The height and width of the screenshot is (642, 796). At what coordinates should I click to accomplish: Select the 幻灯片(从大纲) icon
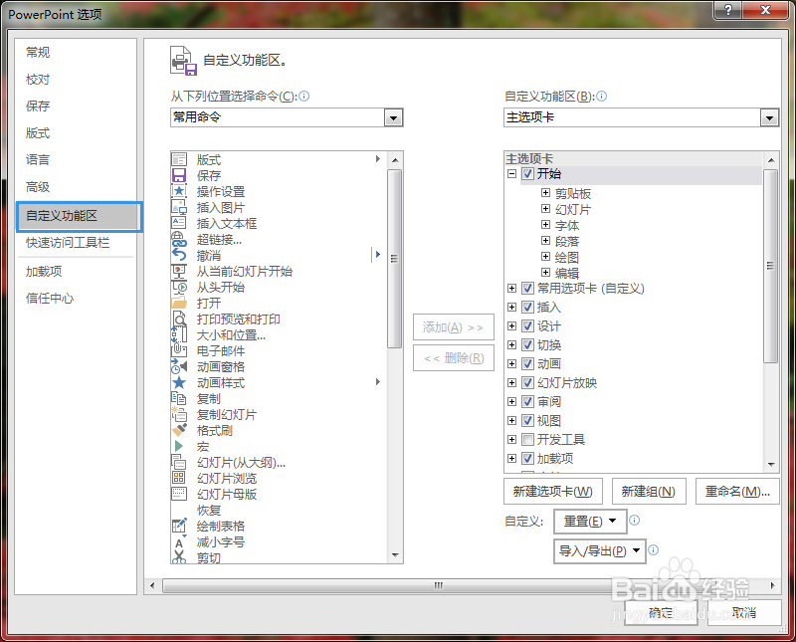(x=179, y=462)
